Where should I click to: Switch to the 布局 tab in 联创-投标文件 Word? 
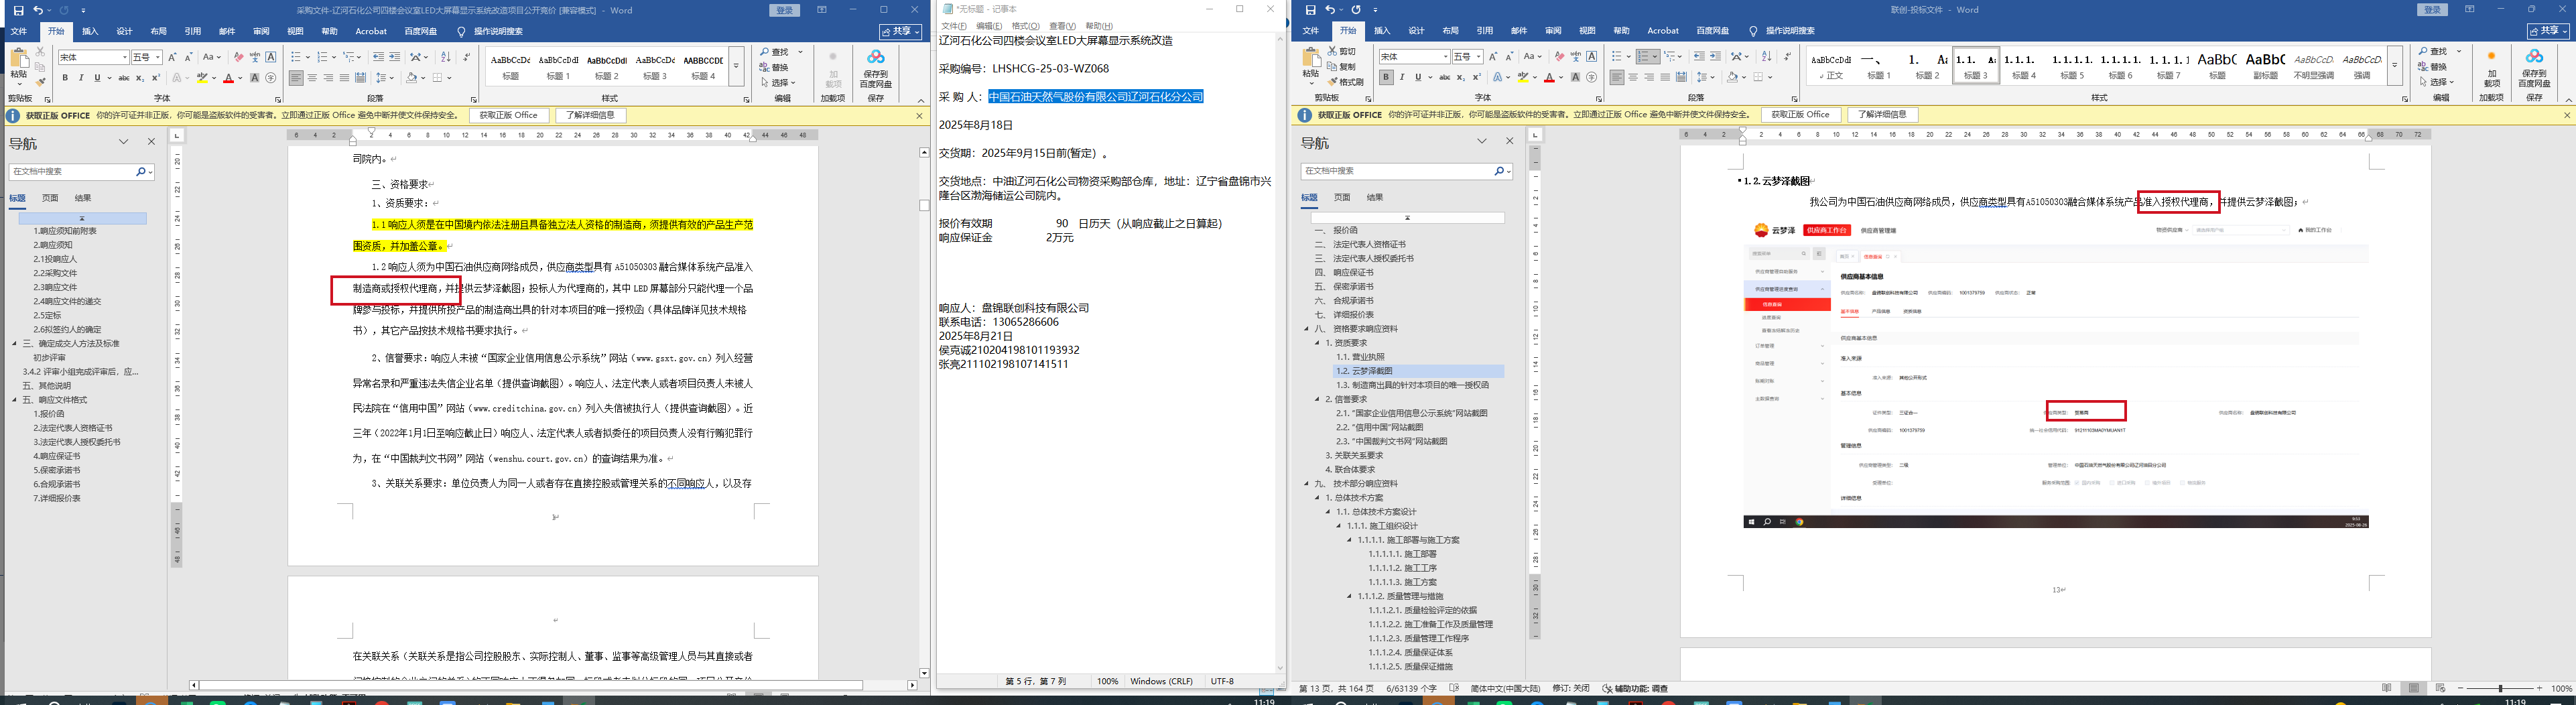pos(1450,31)
